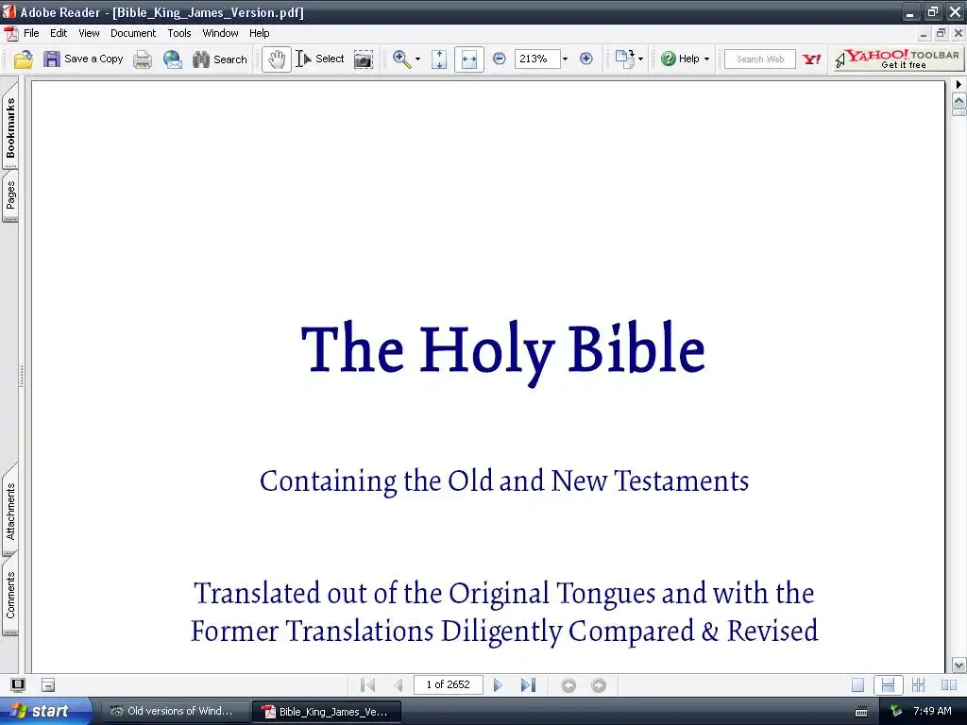
Task: Click the rotate/pages toolbar icon
Action: point(625,59)
